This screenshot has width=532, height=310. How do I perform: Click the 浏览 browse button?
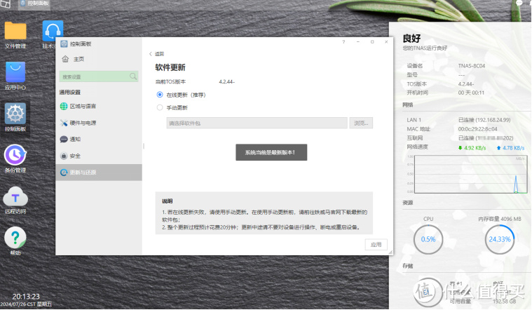click(361, 123)
